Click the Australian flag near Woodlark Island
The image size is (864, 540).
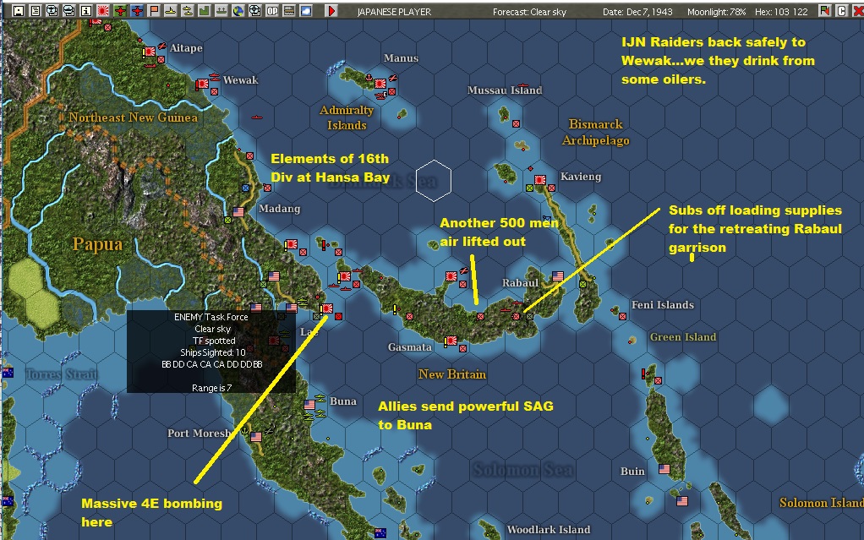tap(380, 533)
